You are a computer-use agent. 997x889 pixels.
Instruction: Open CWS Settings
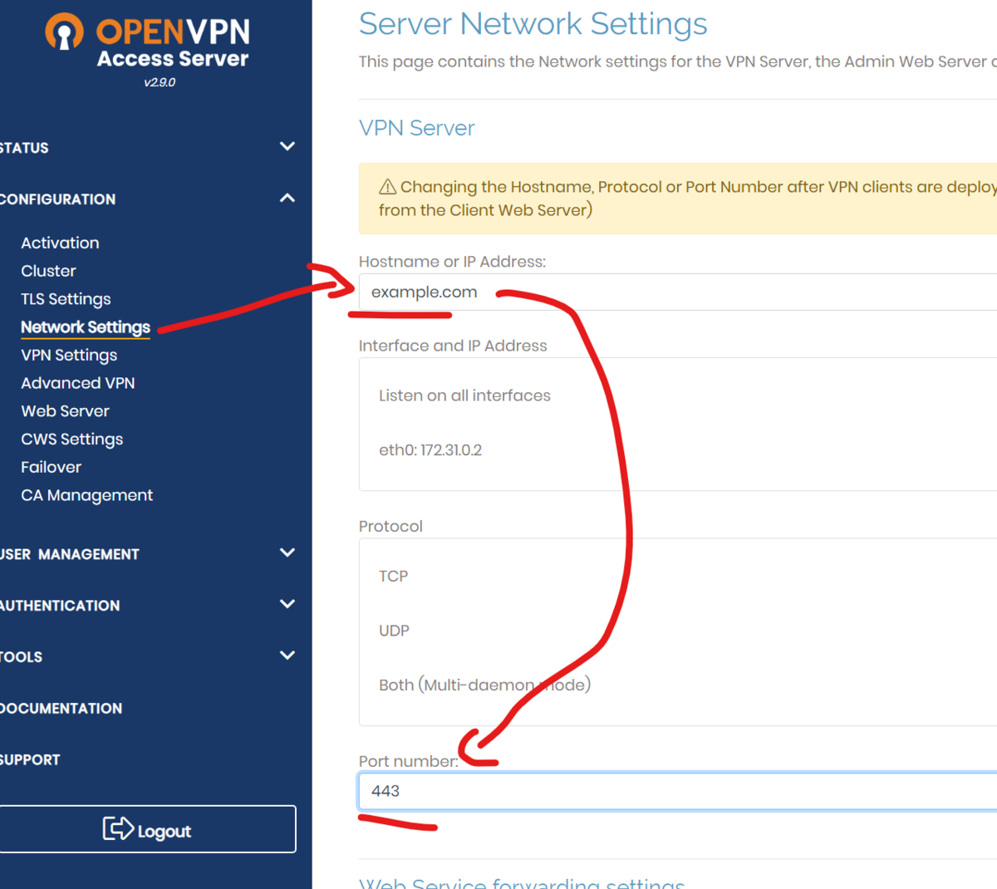pyautogui.click(x=72, y=440)
